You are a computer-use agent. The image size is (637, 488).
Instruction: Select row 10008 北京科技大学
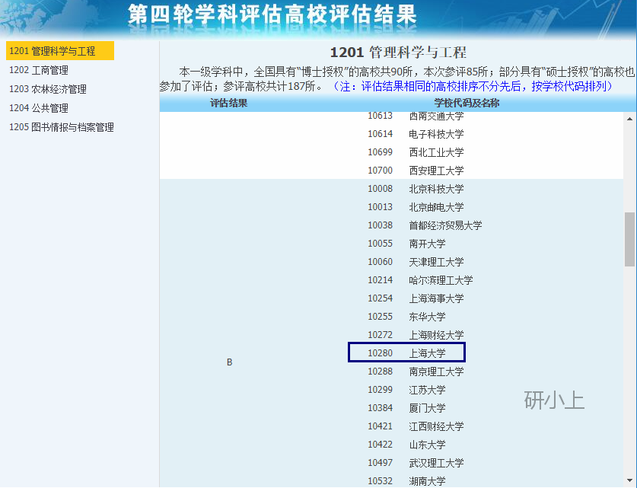point(416,189)
